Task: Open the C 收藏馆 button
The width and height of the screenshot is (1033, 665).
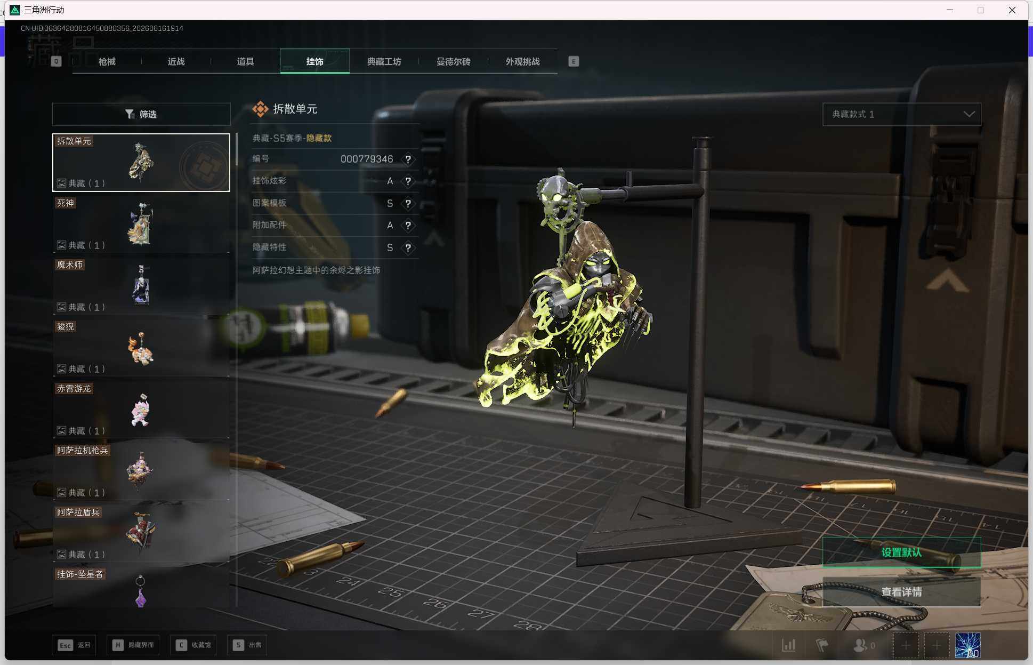Action: click(x=193, y=645)
